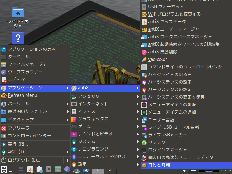
Task: Click the icon beside コントロールセンター
Action: pyautogui.click(x=4, y=136)
